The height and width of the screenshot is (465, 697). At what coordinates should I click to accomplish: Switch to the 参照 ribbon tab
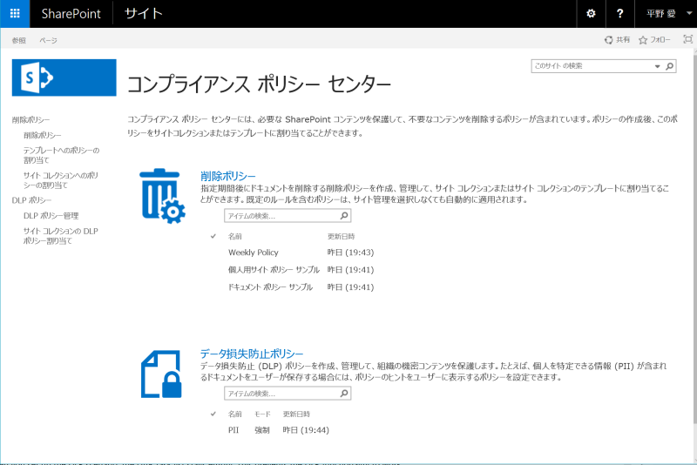click(x=18, y=40)
